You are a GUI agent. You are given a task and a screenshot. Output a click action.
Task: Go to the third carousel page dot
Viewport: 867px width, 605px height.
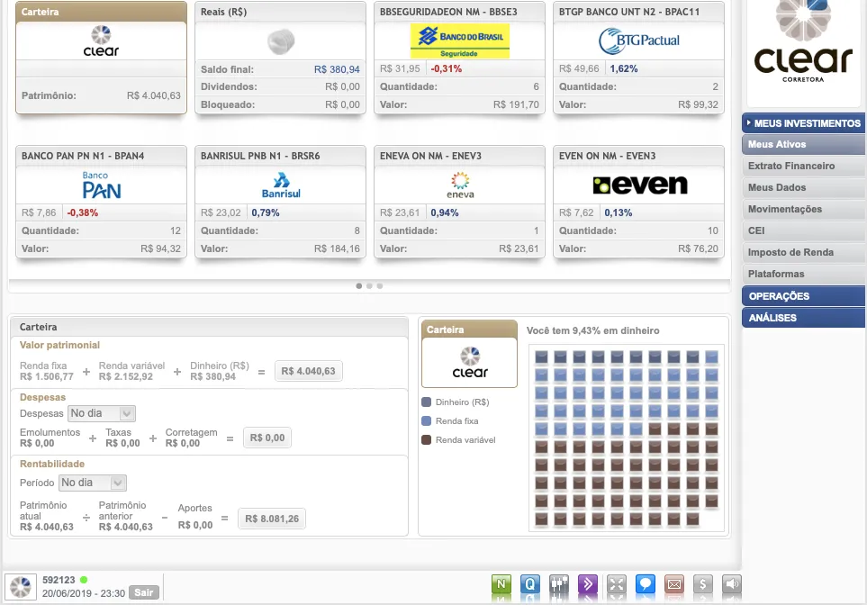pos(380,285)
